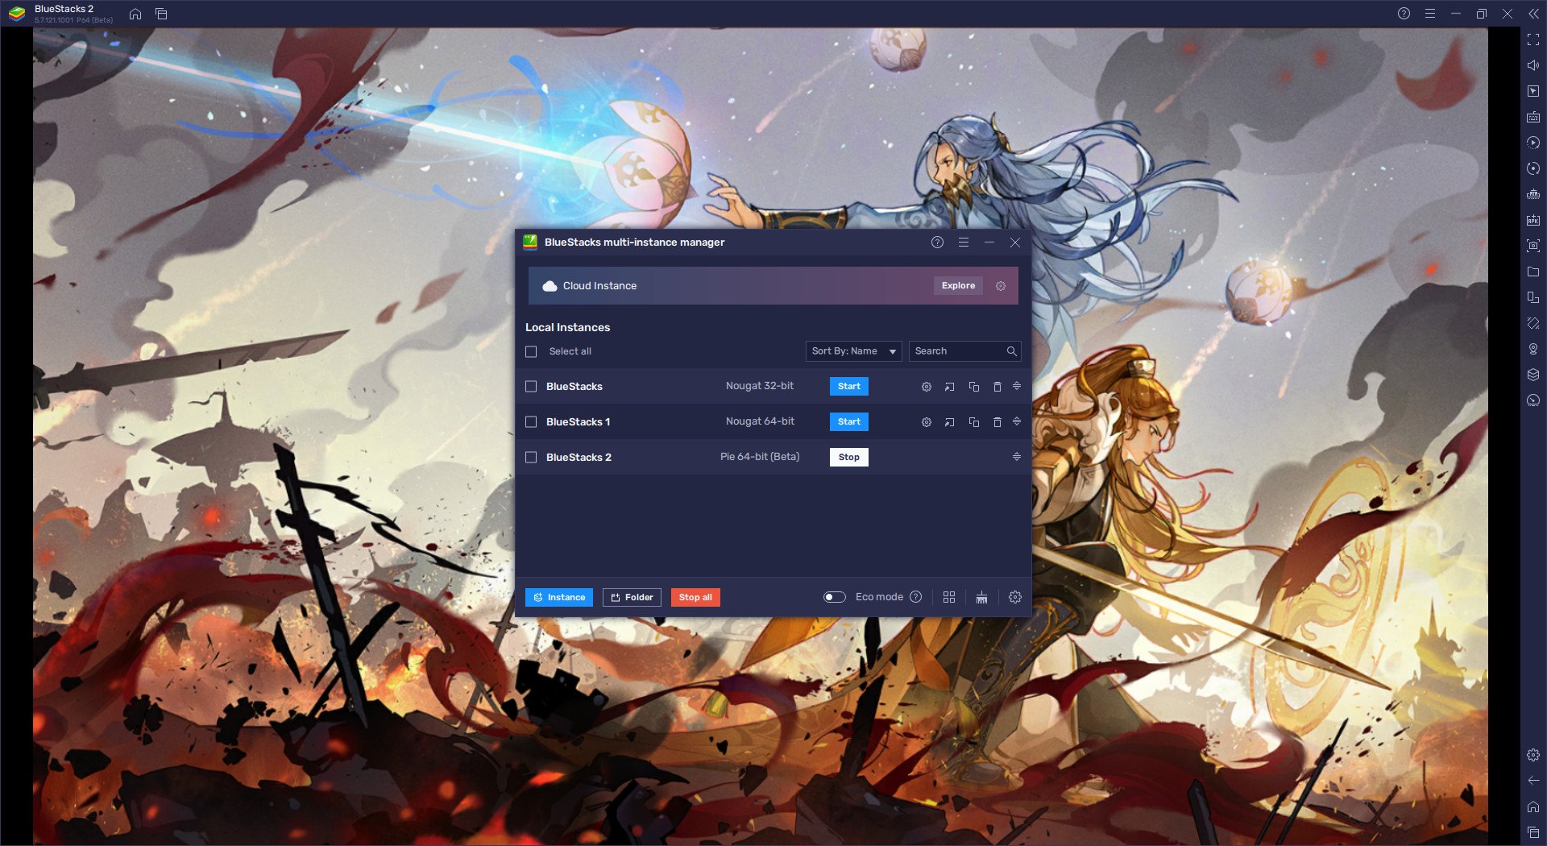
Task: Click reorder handle on BlueStacks 1 row
Action: point(1017,421)
